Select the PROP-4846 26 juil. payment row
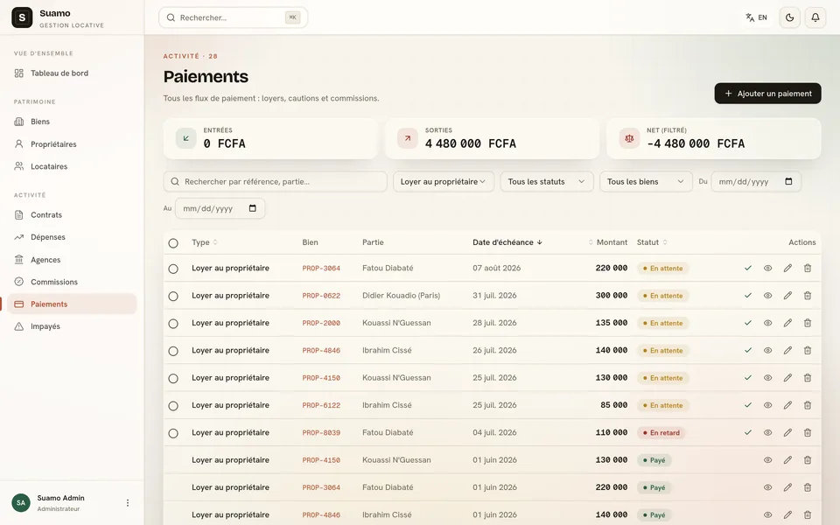840x525 pixels. click(x=173, y=351)
